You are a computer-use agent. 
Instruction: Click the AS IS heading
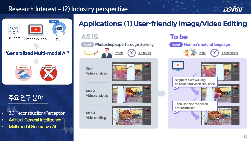tap(89, 37)
